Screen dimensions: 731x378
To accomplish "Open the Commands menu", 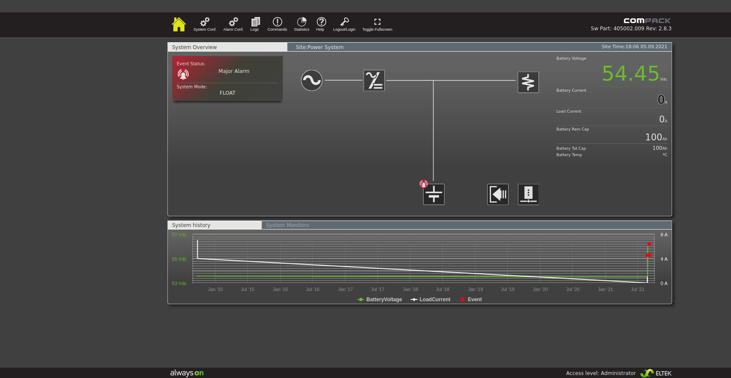I will pyautogui.click(x=277, y=24).
